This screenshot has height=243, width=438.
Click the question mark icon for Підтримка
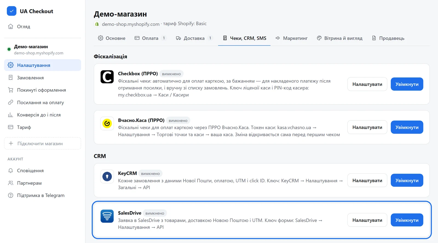(x=11, y=195)
